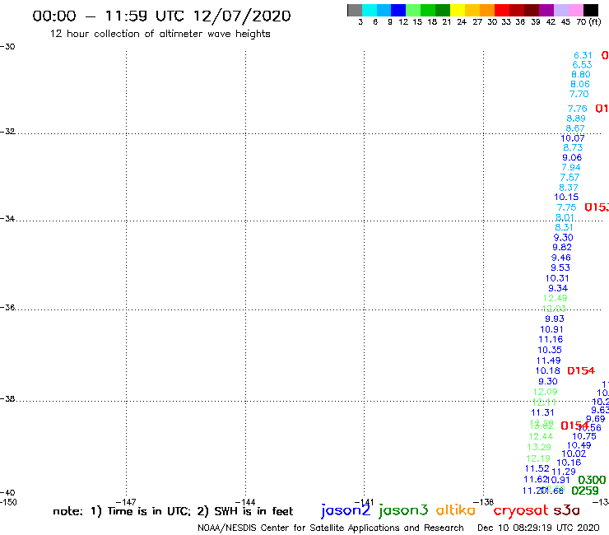Click the latitude axis label -36
Image resolution: width=609 pixels, height=535 pixels.
7,307
